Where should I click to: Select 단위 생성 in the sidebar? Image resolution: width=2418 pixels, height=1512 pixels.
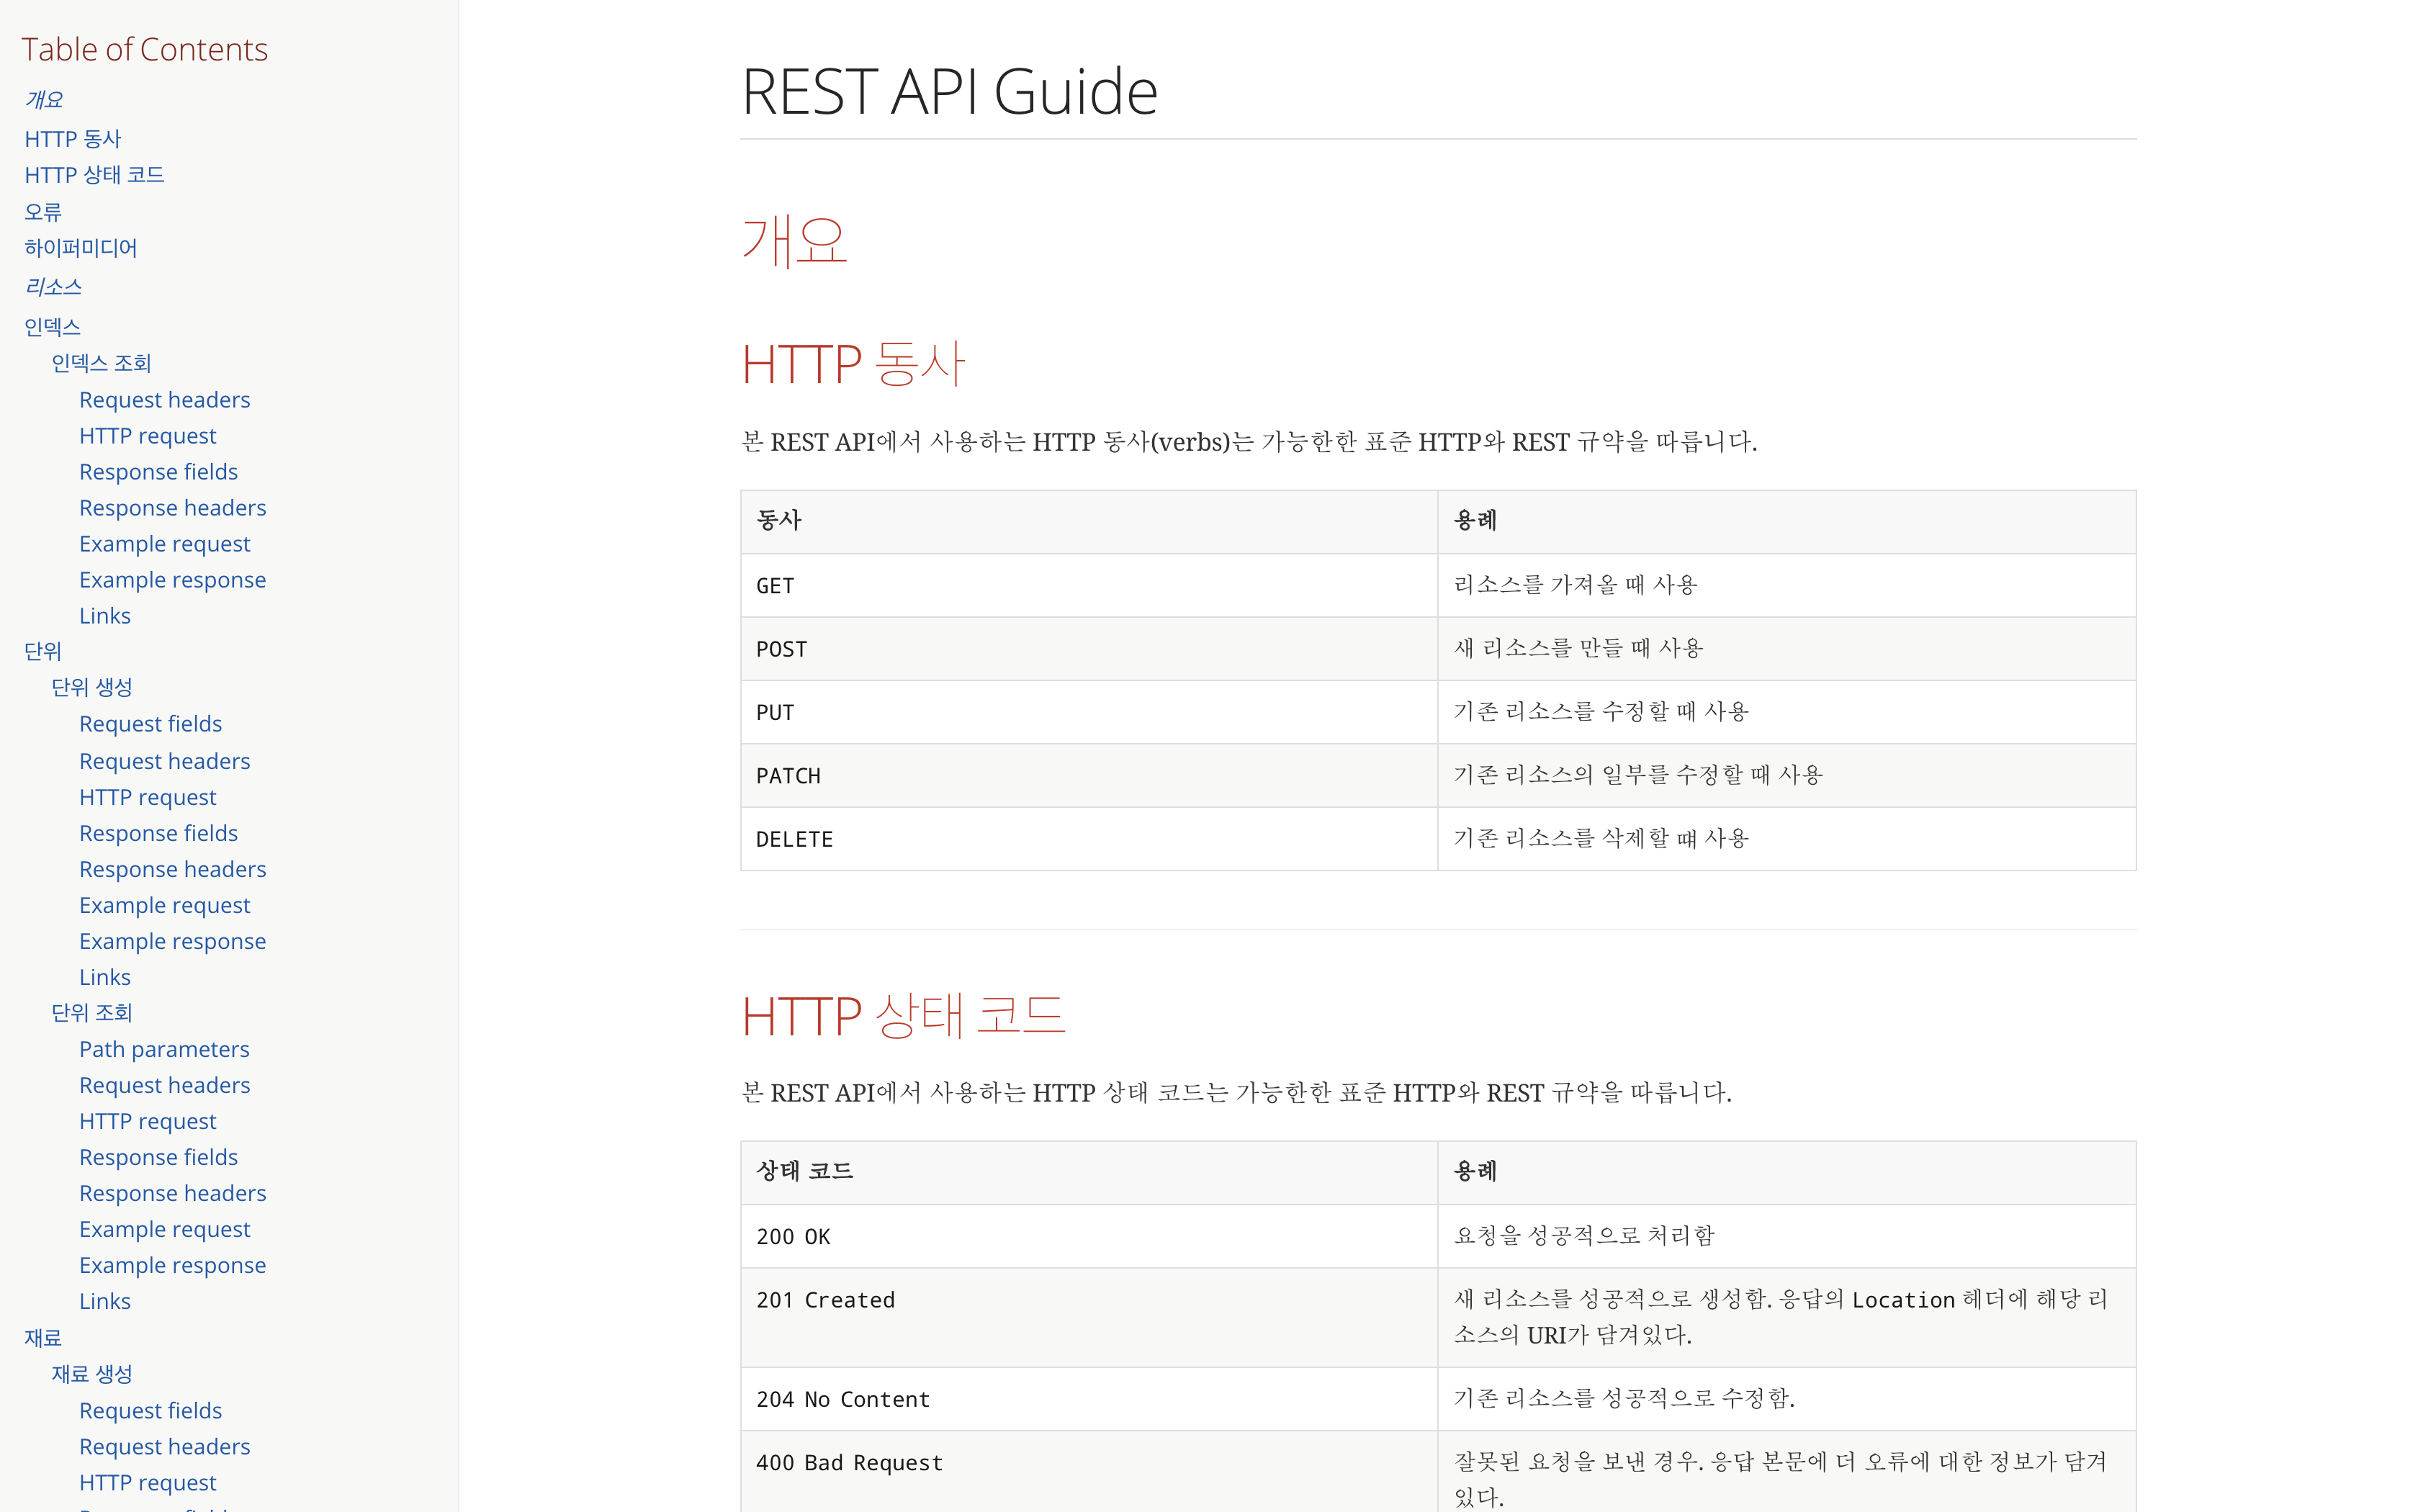point(92,687)
